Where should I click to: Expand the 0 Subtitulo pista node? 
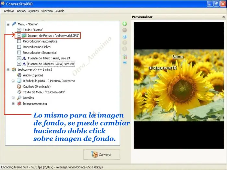(x=13, y=81)
